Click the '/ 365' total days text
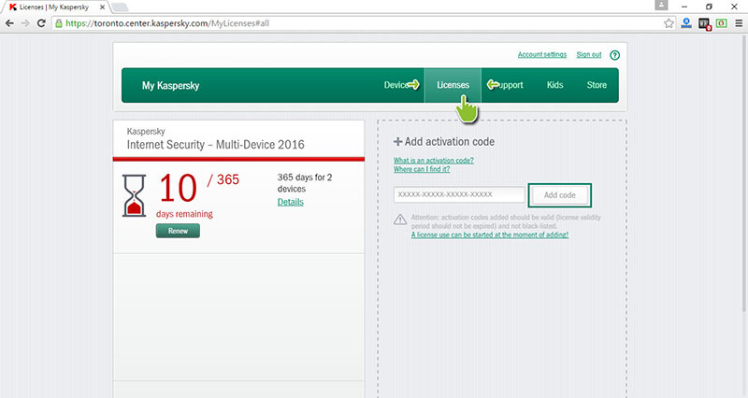The height and width of the screenshot is (398, 748). click(x=223, y=179)
